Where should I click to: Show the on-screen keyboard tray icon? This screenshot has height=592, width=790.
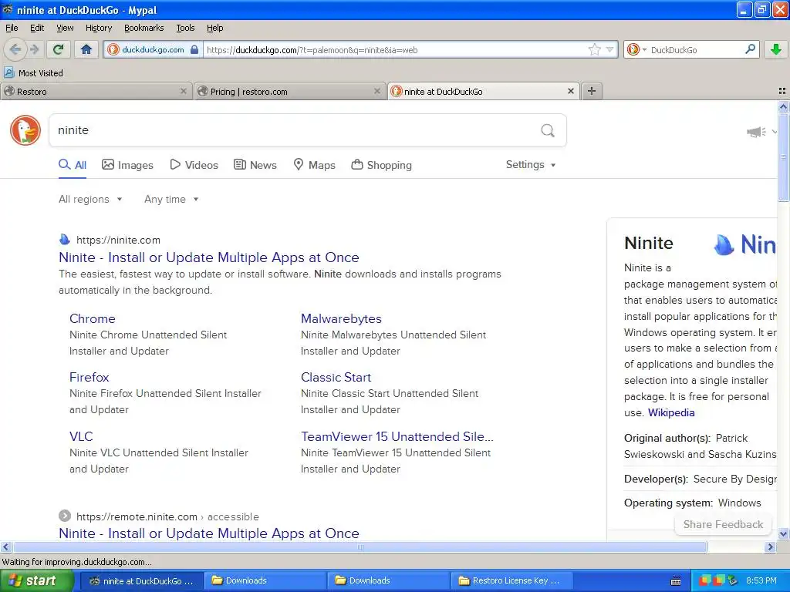click(676, 581)
